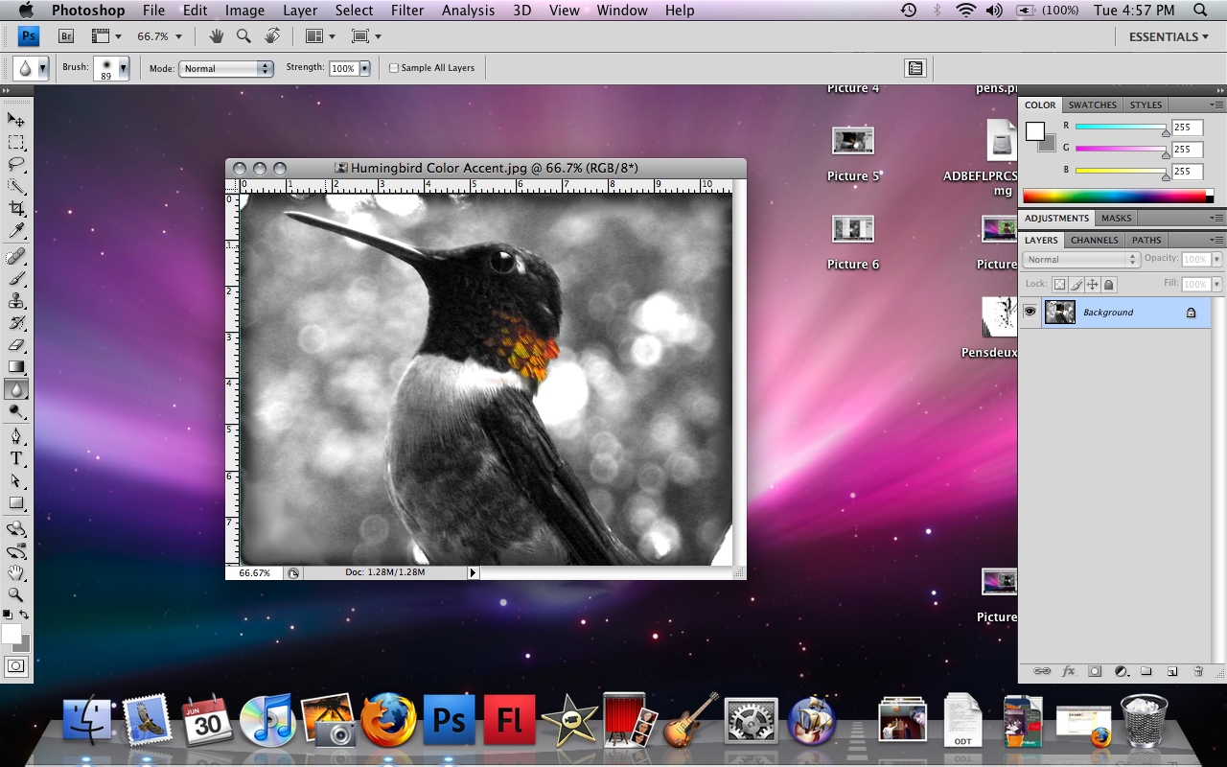Select the Dodge tool
This screenshot has width=1227, height=767.
[x=16, y=411]
